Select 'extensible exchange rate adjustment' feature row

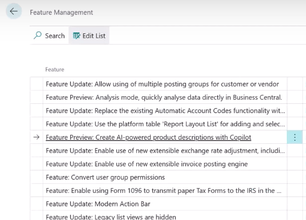pyautogui.click(x=165, y=150)
